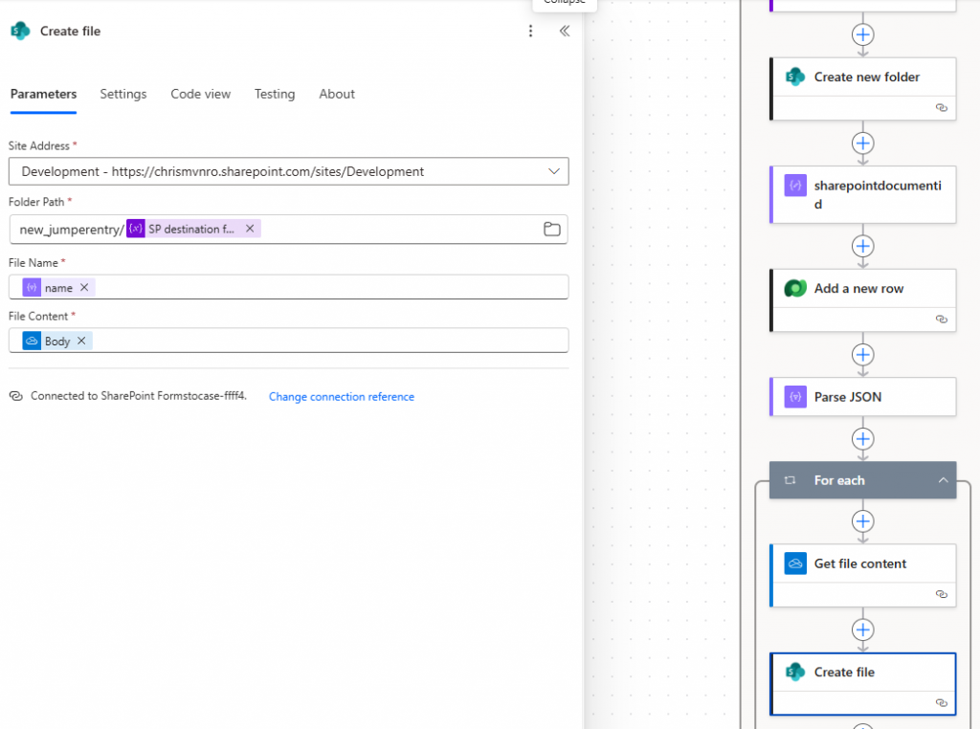Screen dimensions: 980x729
Task: Select the Parse JSON action
Action: coord(847,396)
